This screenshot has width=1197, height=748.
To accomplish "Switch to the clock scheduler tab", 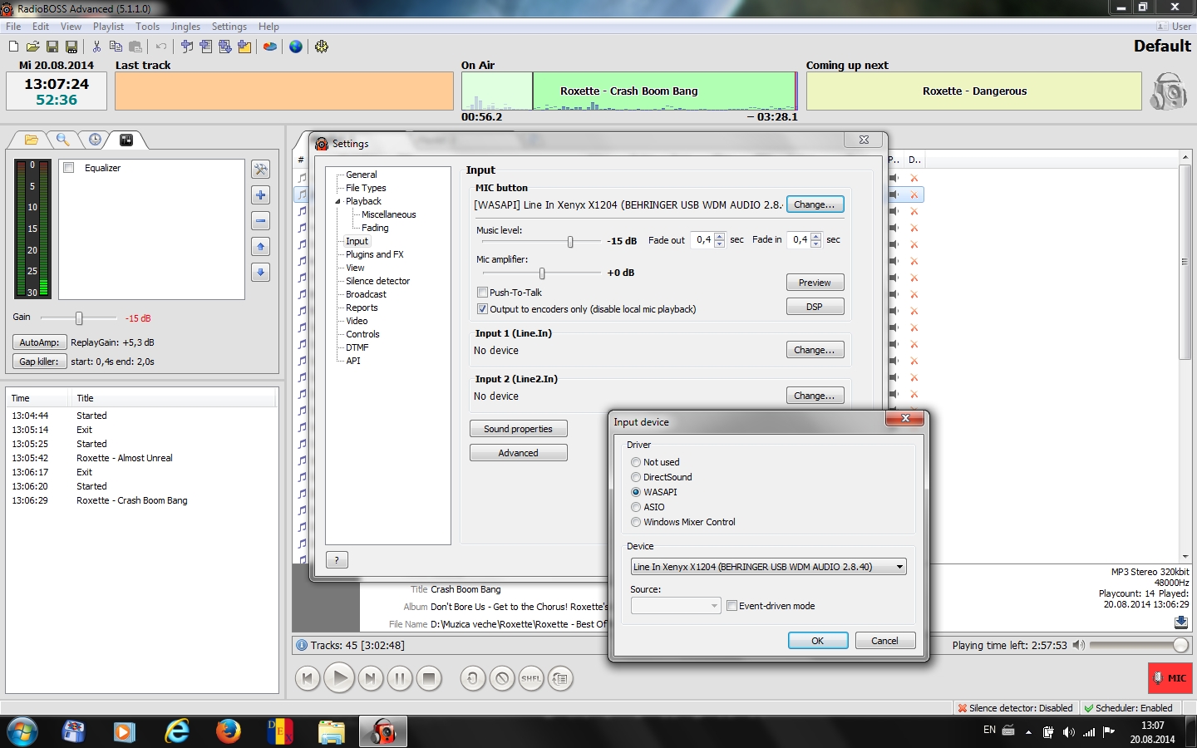I will pyautogui.click(x=95, y=140).
